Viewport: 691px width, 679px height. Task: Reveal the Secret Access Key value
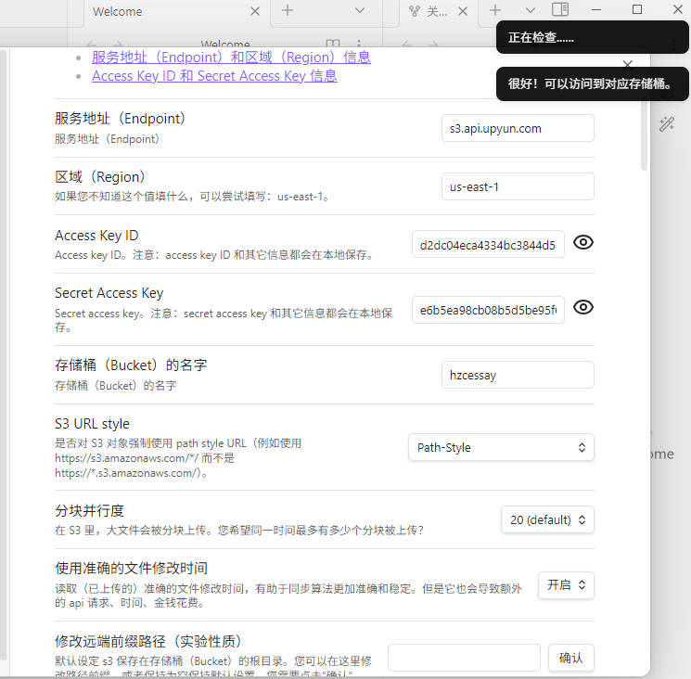pos(583,307)
